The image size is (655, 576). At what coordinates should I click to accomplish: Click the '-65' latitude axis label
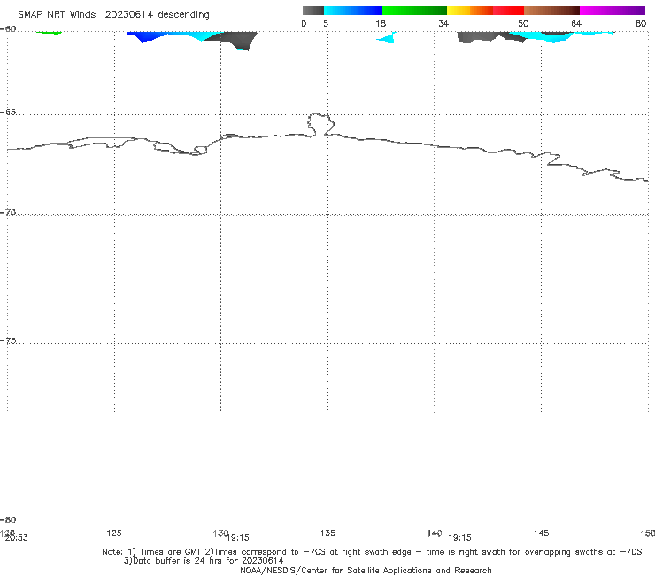[8, 113]
